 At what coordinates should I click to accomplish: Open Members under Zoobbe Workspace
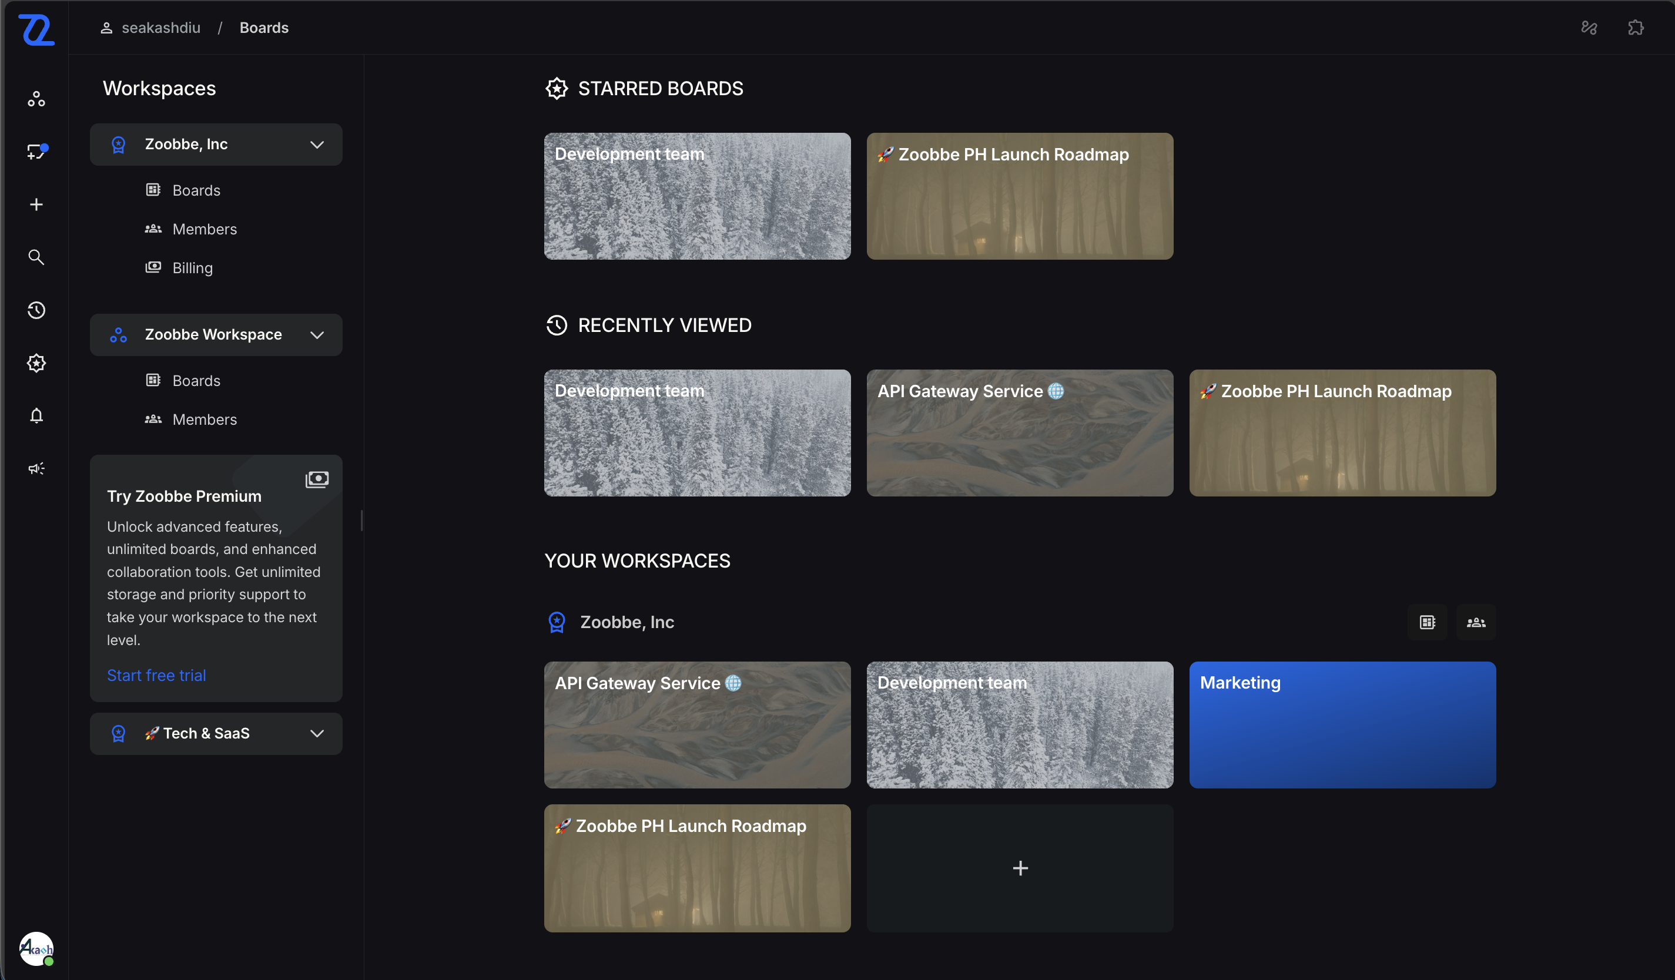pos(204,419)
